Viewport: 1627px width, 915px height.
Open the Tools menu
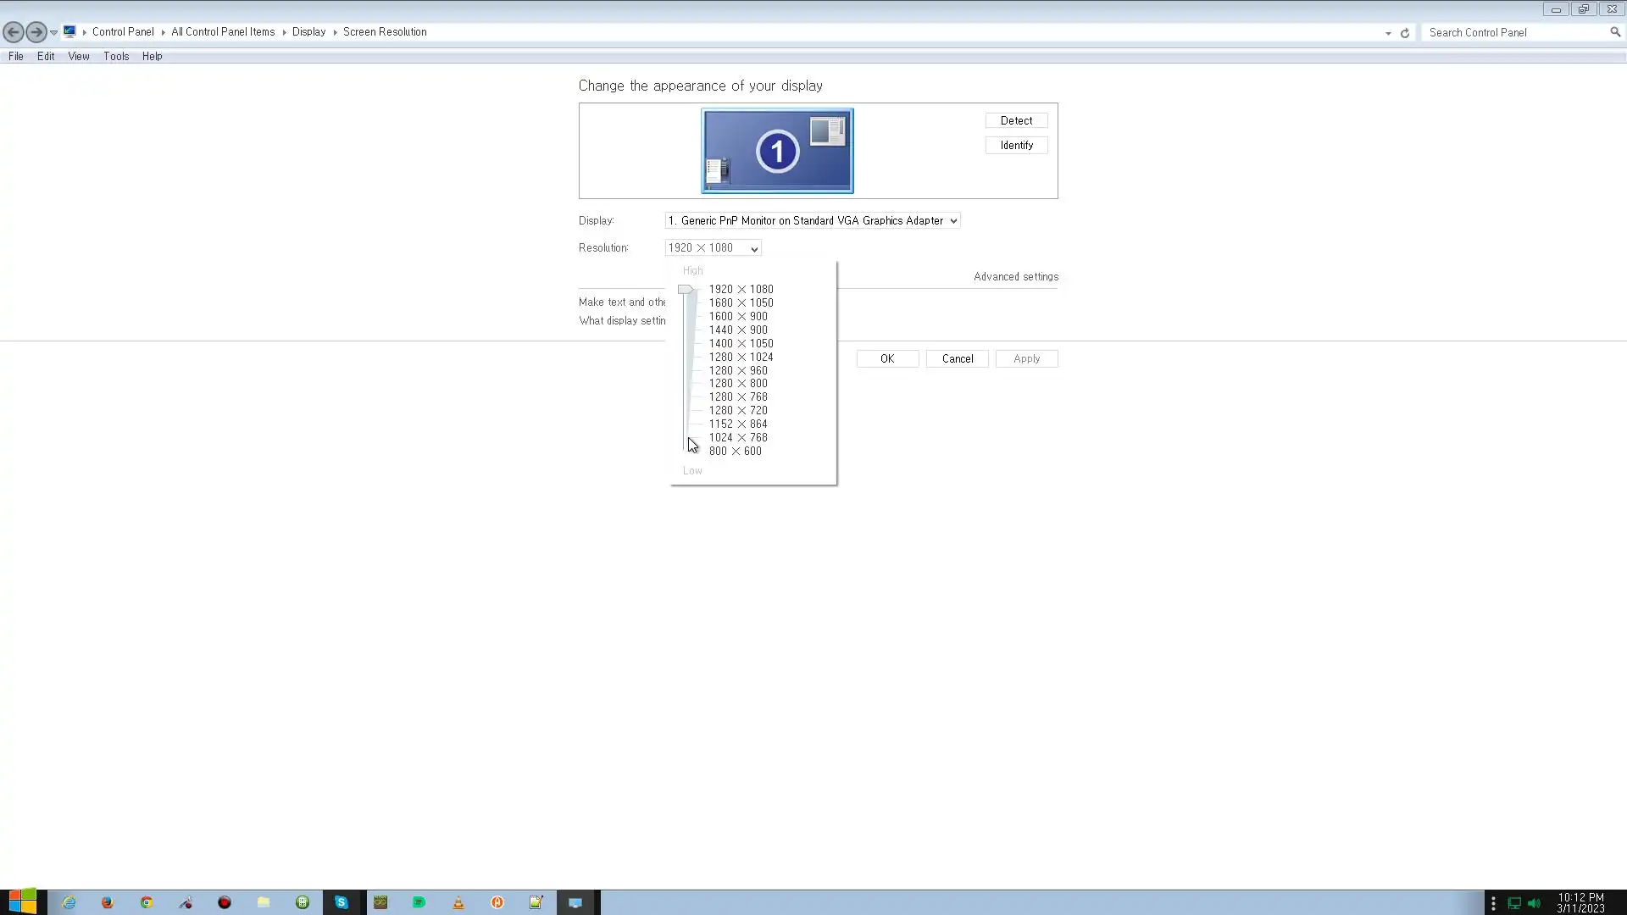(x=116, y=56)
